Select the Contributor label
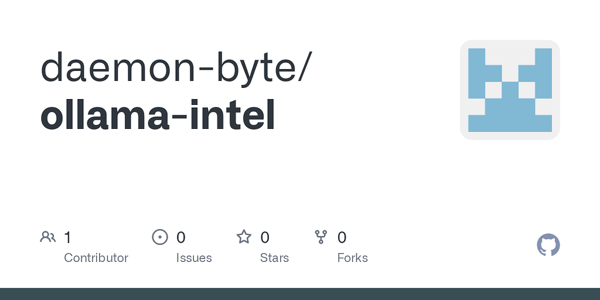The image size is (600, 300). pos(96,258)
